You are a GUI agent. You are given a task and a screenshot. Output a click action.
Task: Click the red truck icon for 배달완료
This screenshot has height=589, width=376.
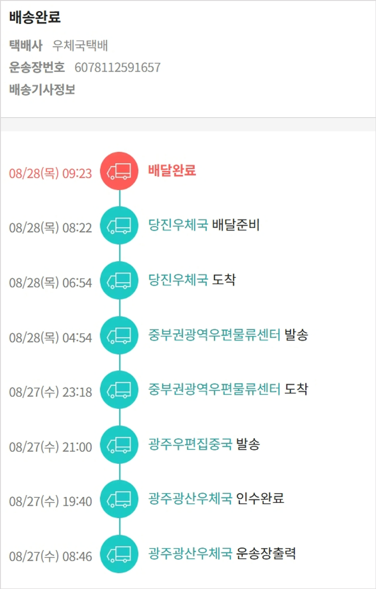click(119, 171)
